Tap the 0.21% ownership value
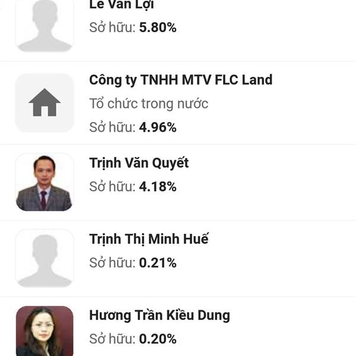 tap(158, 263)
